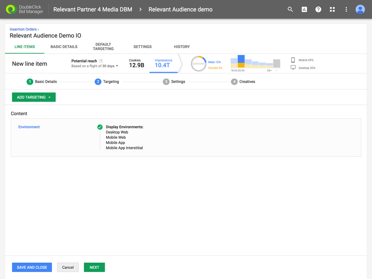Open the three-dot more options menu
Image resolution: width=372 pixels, height=279 pixels.
[x=346, y=9]
